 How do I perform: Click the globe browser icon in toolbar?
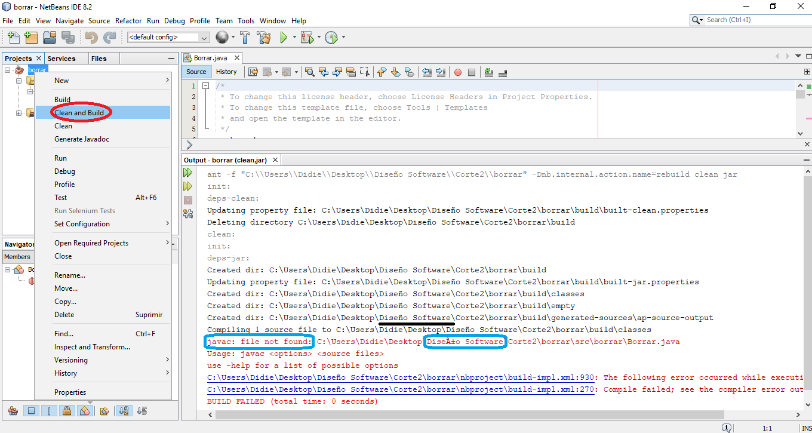[x=222, y=38]
